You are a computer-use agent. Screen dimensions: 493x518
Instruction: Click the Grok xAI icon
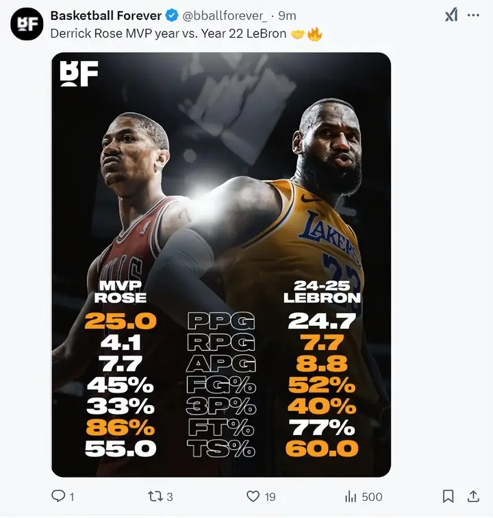(x=451, y=16)
